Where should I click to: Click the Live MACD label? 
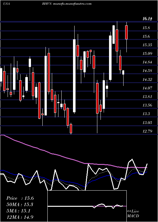click(133, 214)
